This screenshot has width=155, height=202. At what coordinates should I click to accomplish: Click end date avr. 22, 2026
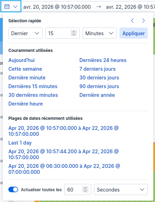pyautogui.click(x=130, y=7)
